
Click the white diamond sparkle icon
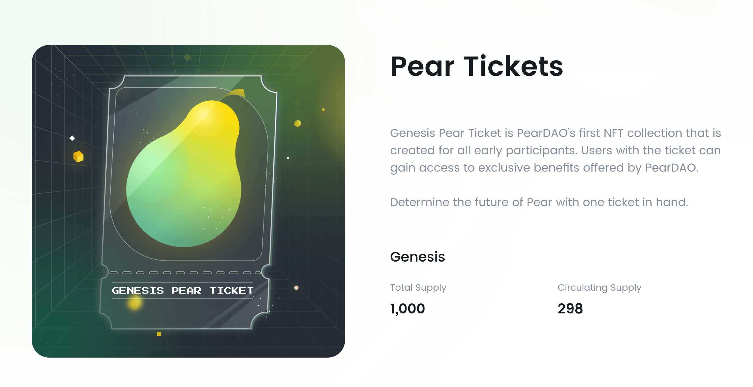point(72,138)
